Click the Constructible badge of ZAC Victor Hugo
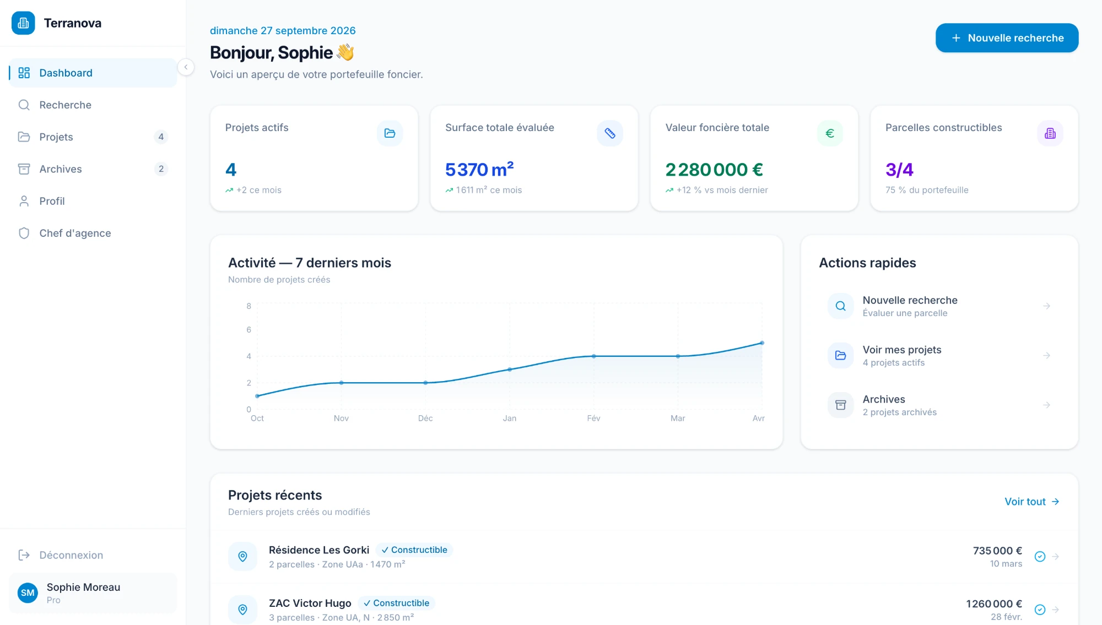 click(396, 603)
